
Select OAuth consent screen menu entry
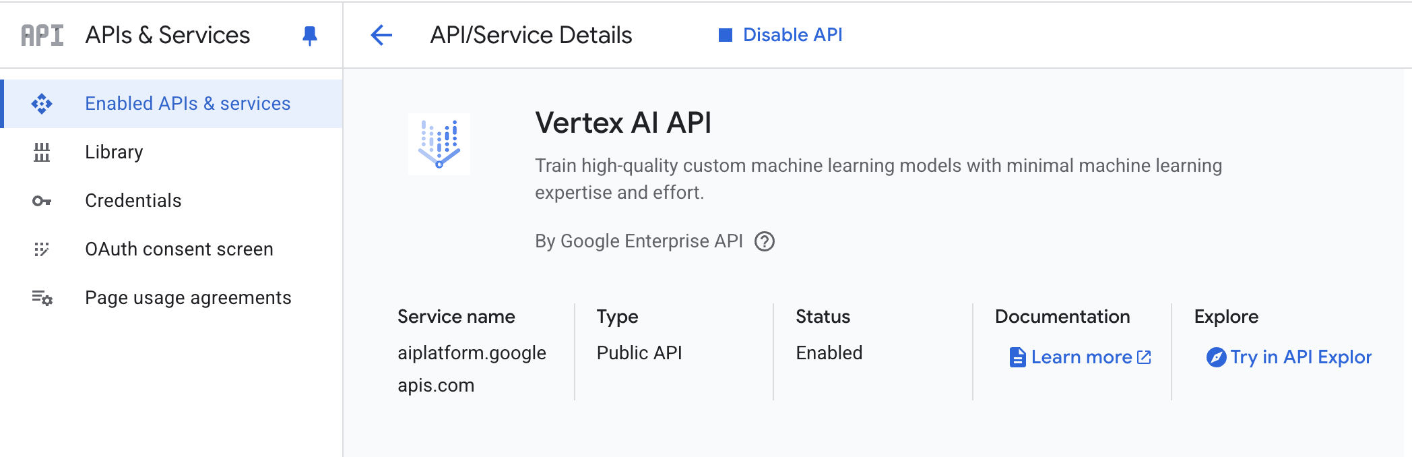[x=179, y=249]
